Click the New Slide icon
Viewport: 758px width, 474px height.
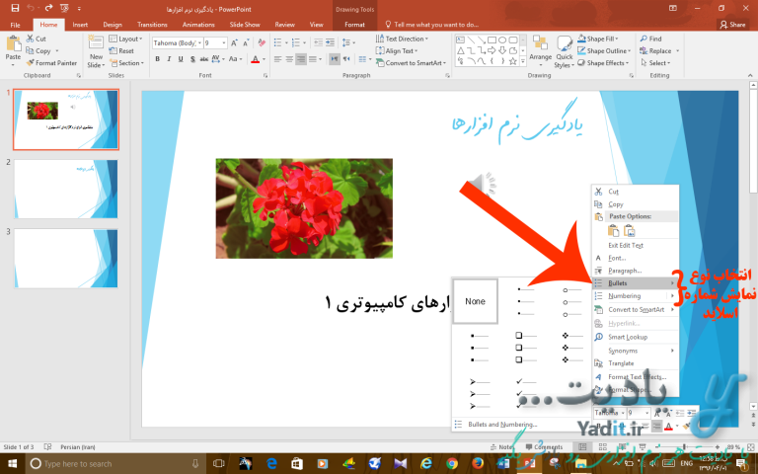tap(96, 43)
